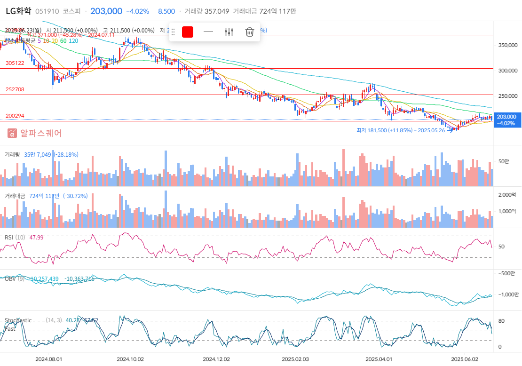The image size is (522, 366).
Task: Click the 거래대금 724억 117만 header value
Action: [x=265, y=11]
